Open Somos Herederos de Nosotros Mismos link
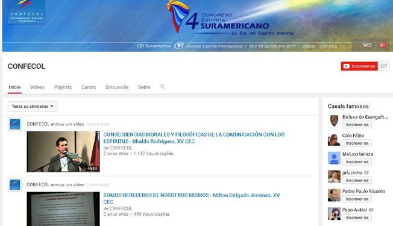Image resolution: width=393 pixels, height=226 pixels. 192,198
